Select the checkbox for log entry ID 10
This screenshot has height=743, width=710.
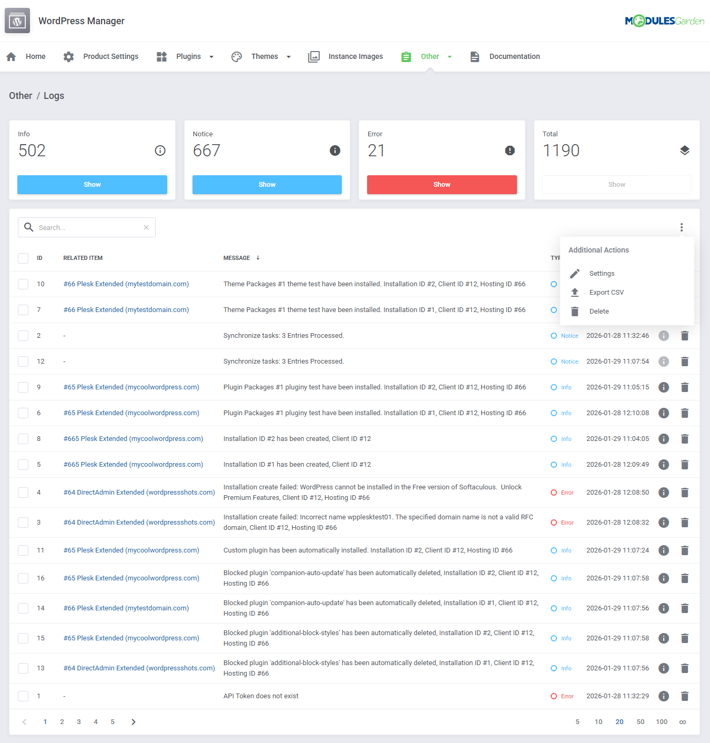23,284
